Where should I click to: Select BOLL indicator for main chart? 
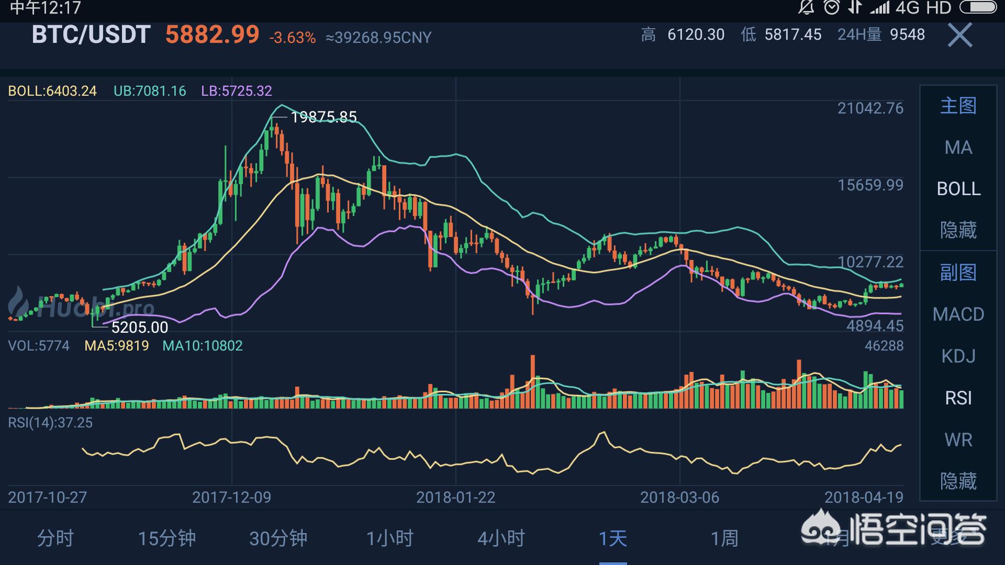coord(958,189)
